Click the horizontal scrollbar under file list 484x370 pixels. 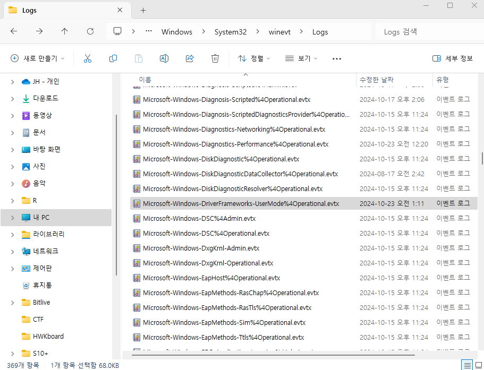tap(273, 355)
